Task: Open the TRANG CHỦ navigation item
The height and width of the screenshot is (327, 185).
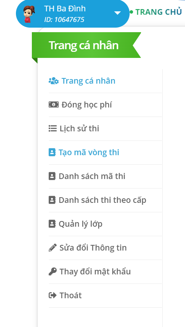Action: coord(159,12)
